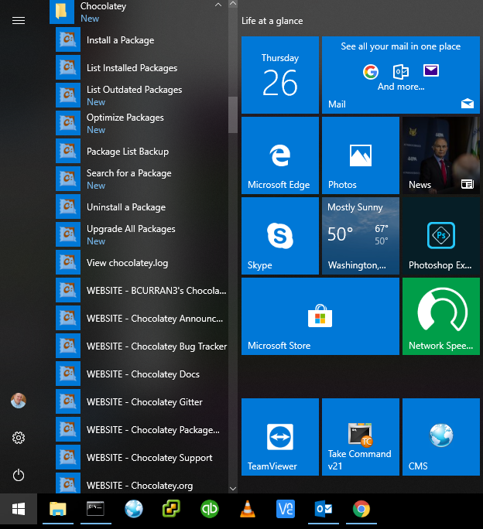Click the WEBSITE - Chocolatey Support icon
This screenshot has height=529, width=483.
(68, 458)
